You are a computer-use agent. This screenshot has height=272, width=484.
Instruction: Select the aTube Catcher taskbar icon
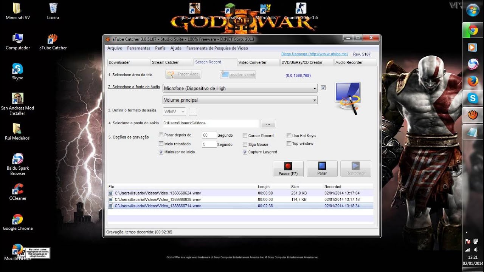pyautogui.click(x=473, y=115)
